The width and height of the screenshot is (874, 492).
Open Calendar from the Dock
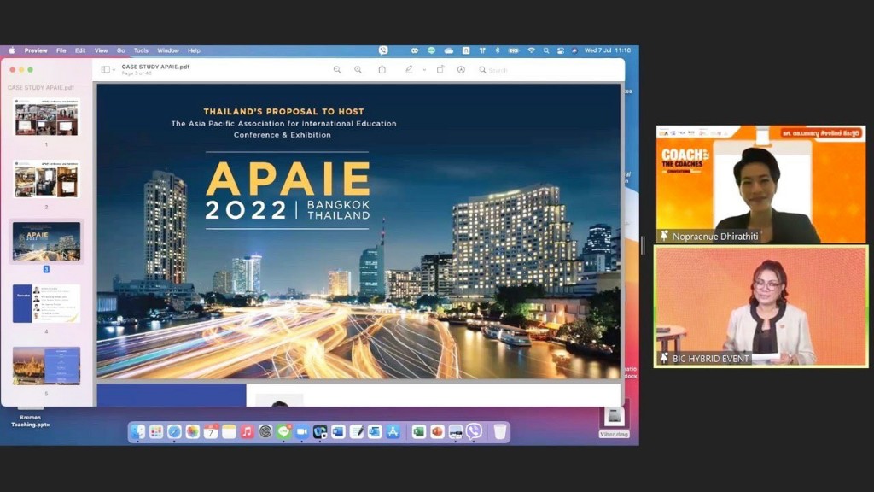(x=211, y=431)
